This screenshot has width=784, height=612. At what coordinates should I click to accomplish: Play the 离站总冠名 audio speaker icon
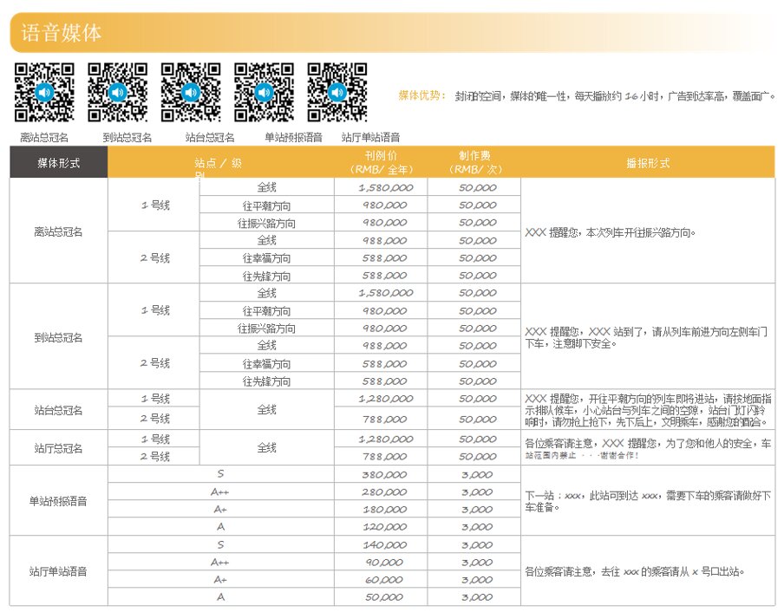pyautogui.click(x=44, y=94)
